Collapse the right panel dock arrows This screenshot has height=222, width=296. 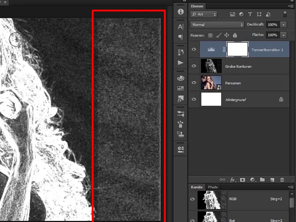pos(292,1)
